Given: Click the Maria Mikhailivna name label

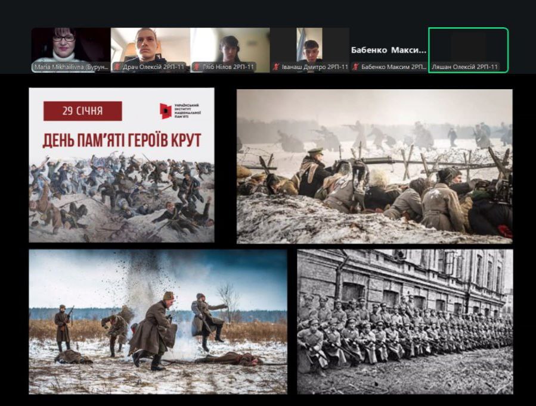Looking at the screenshot, I should point(72,67).
